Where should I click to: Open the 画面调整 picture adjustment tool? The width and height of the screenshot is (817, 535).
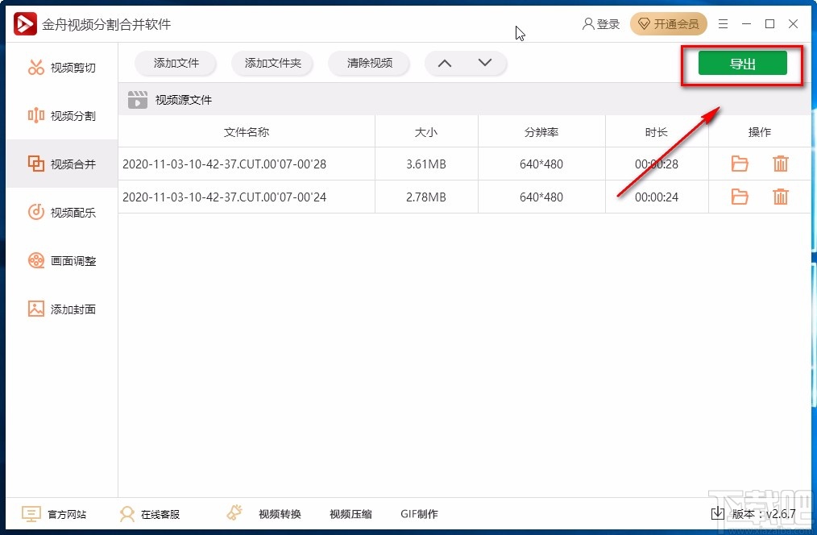[61, 260]
